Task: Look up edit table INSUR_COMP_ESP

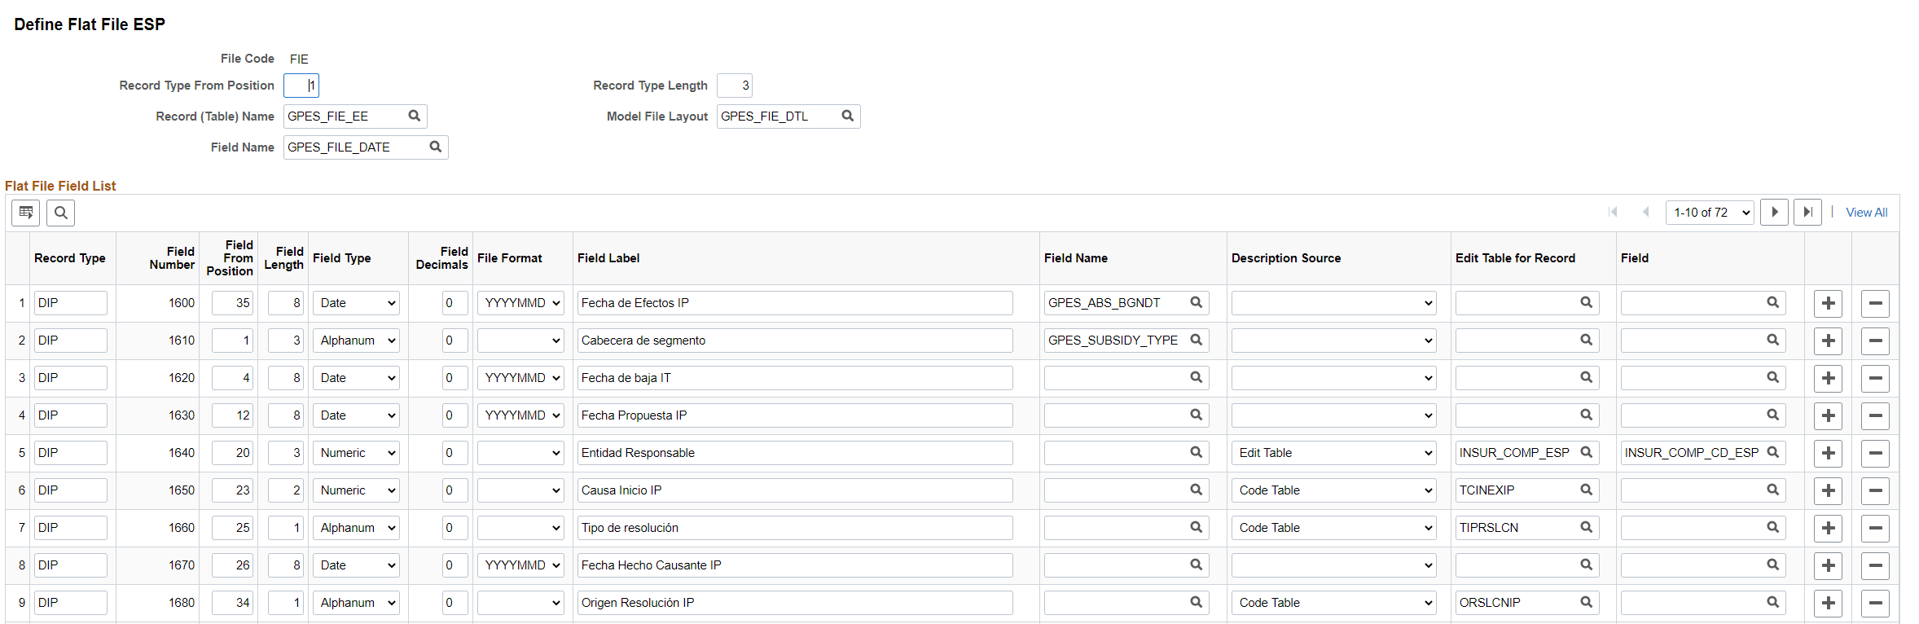Action: [x=1586, y=452]
